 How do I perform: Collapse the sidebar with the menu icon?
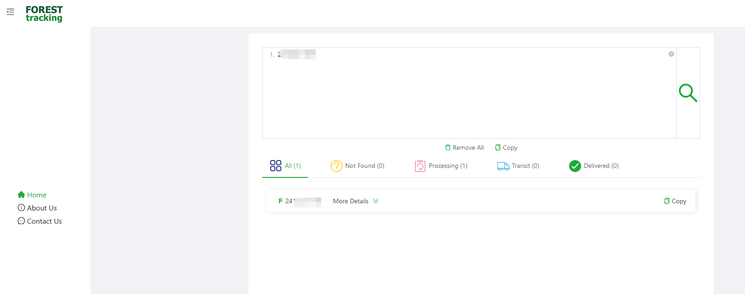pyautogui.click(x=10, y=12)
